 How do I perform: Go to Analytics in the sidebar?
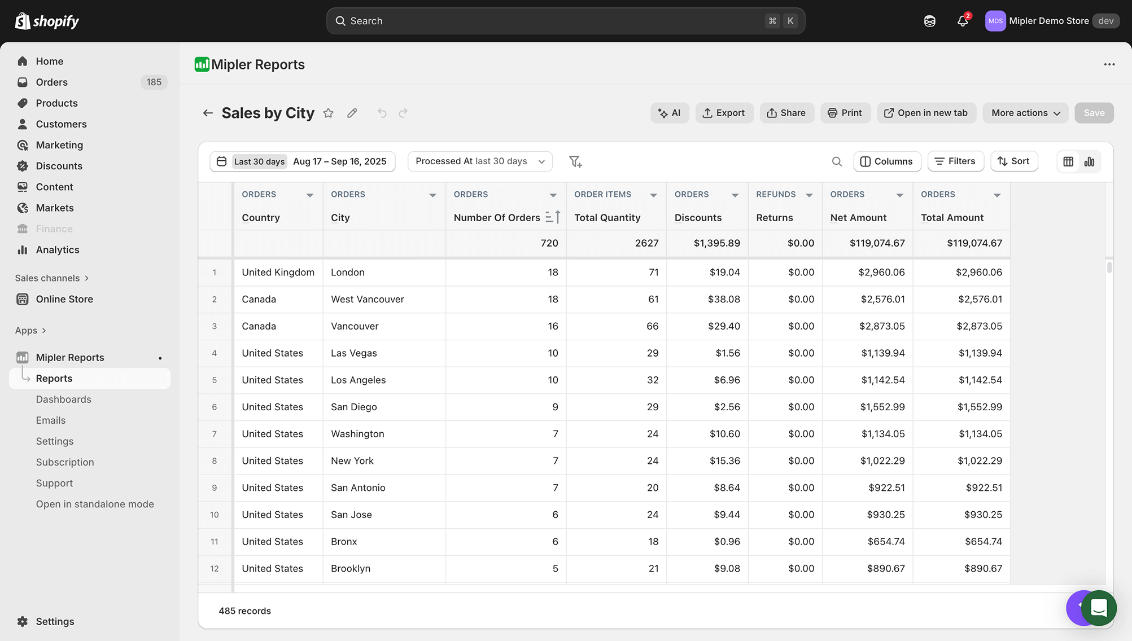[57, 250]
